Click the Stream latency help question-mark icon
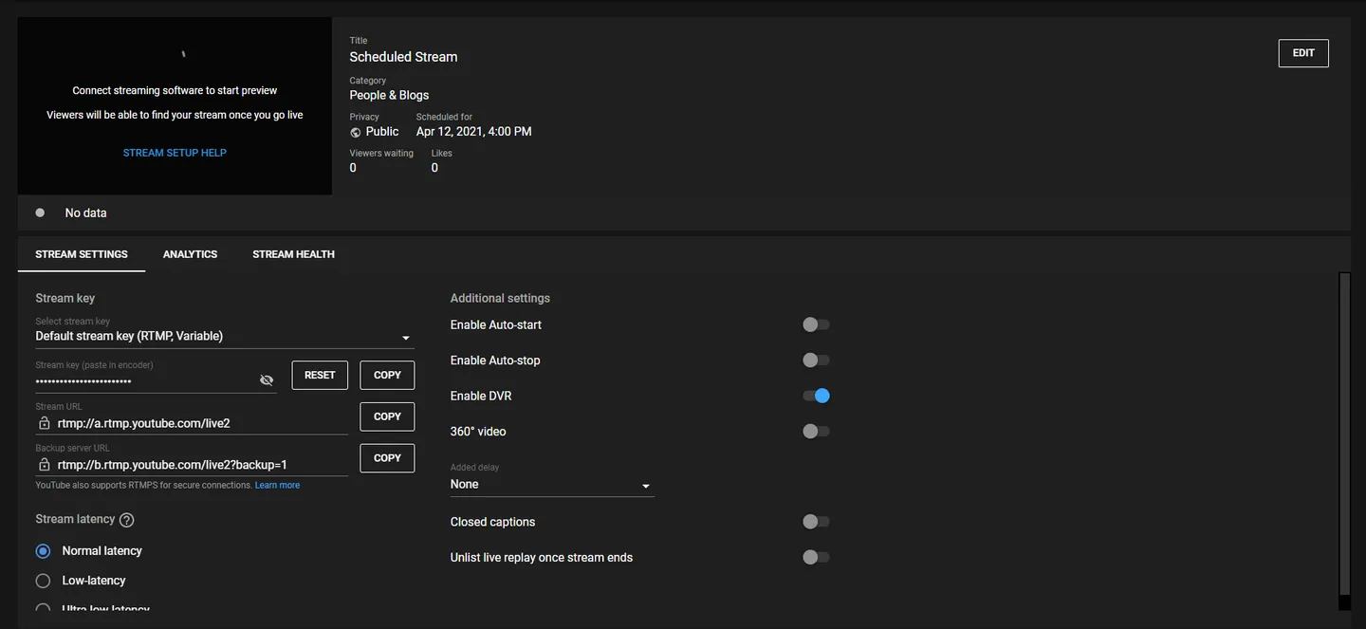This screenshot has height=629, width=1366. 127,520
